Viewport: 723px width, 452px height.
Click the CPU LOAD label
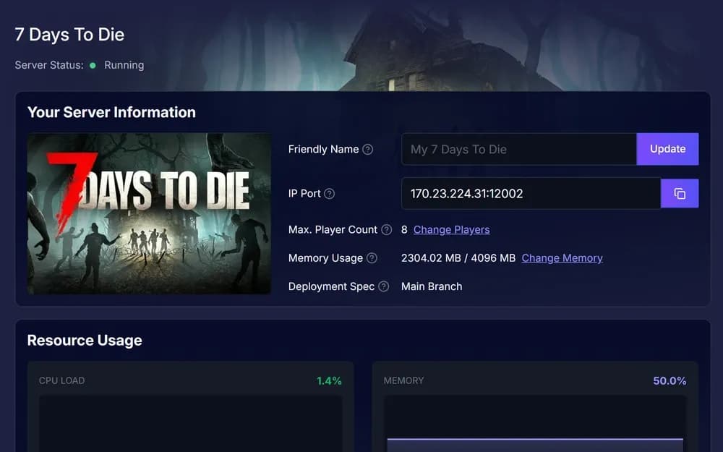[61, 381]
